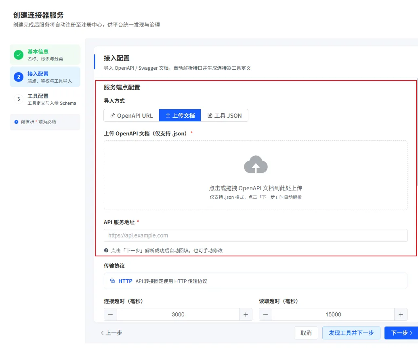This screenshot has height=364, width=418.
Task: Click the text 点击或拖拽 OpenAPI 文档到此处上传
Action: click(x=255, y=188)
